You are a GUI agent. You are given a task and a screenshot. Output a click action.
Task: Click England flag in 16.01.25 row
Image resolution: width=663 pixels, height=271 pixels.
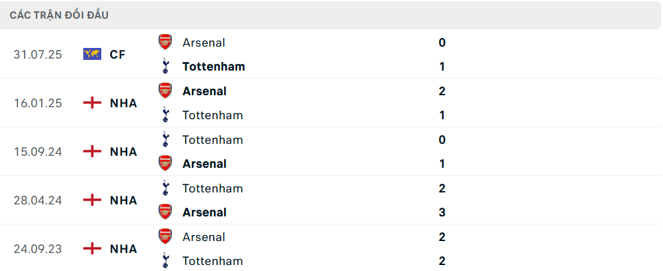(92, 103)
